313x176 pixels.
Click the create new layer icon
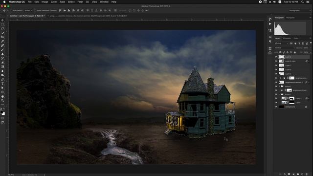pyautogui.click(x=302, y=174)
